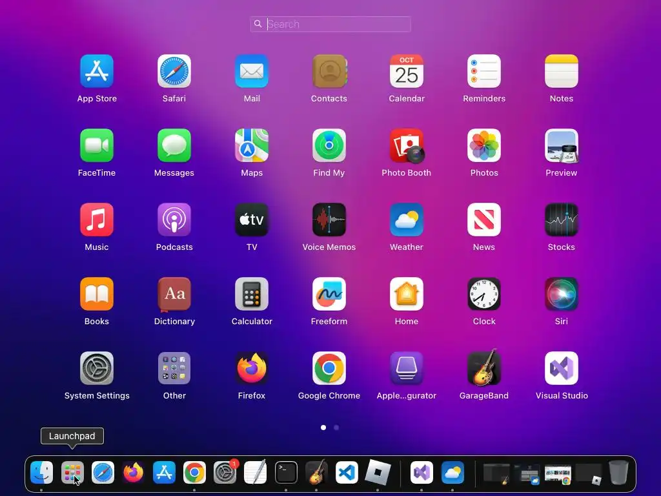Screen dimensions: 661x496
Task: Open App Store from the Dock
Action: 164,472
